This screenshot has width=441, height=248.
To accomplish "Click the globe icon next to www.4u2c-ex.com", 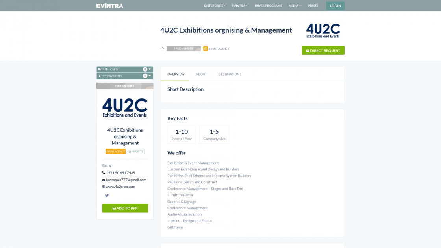I will click(x=103, y=186).
